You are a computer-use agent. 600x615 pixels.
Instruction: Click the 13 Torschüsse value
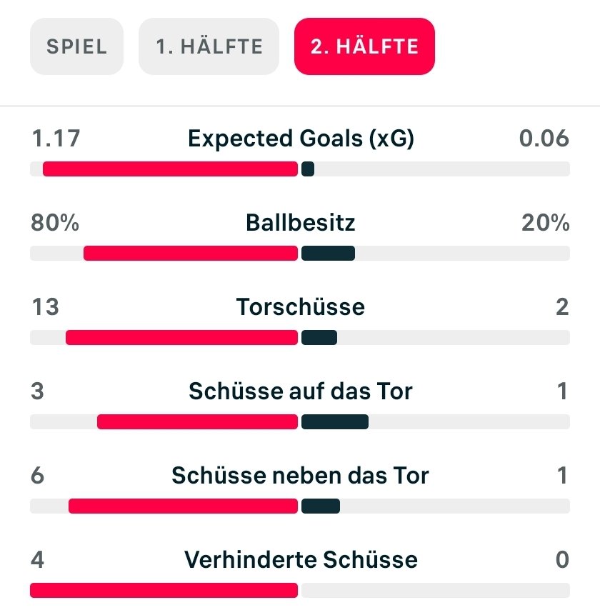[45, 306]
